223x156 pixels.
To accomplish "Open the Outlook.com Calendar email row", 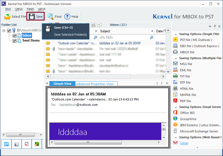I will [105, 43].
